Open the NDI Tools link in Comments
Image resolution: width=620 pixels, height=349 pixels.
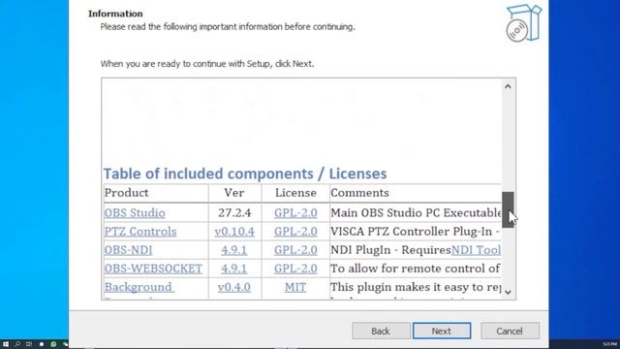(x=476, y=250)
